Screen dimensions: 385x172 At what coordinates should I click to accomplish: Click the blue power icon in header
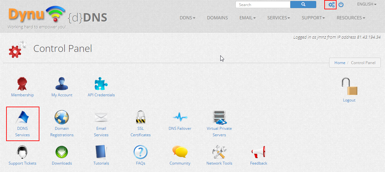pyautogui.click(x=341, y=5)
